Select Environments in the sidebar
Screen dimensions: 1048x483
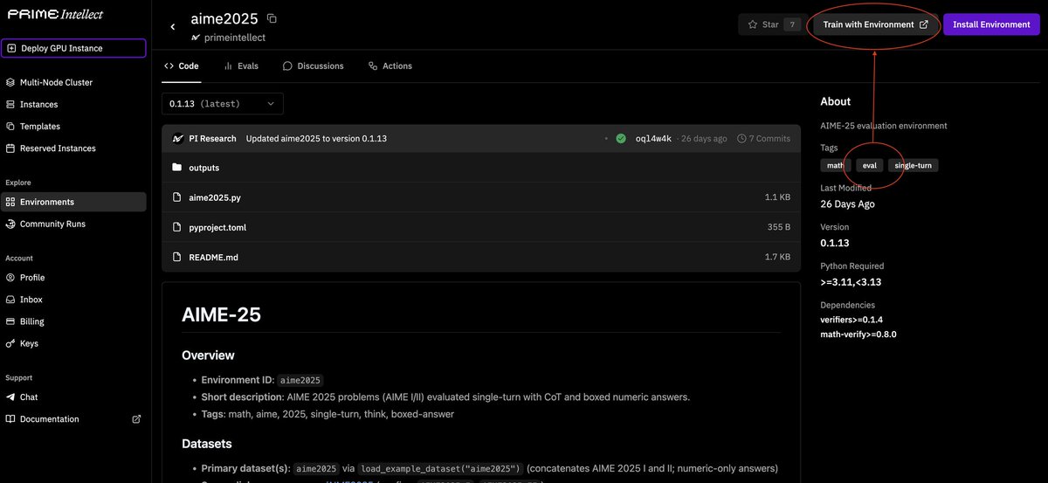coord(73,202)
